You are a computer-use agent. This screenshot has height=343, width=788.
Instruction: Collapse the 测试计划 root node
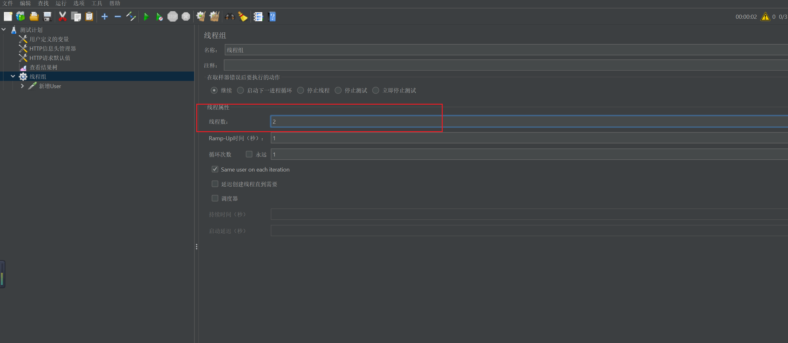point(4,29)
